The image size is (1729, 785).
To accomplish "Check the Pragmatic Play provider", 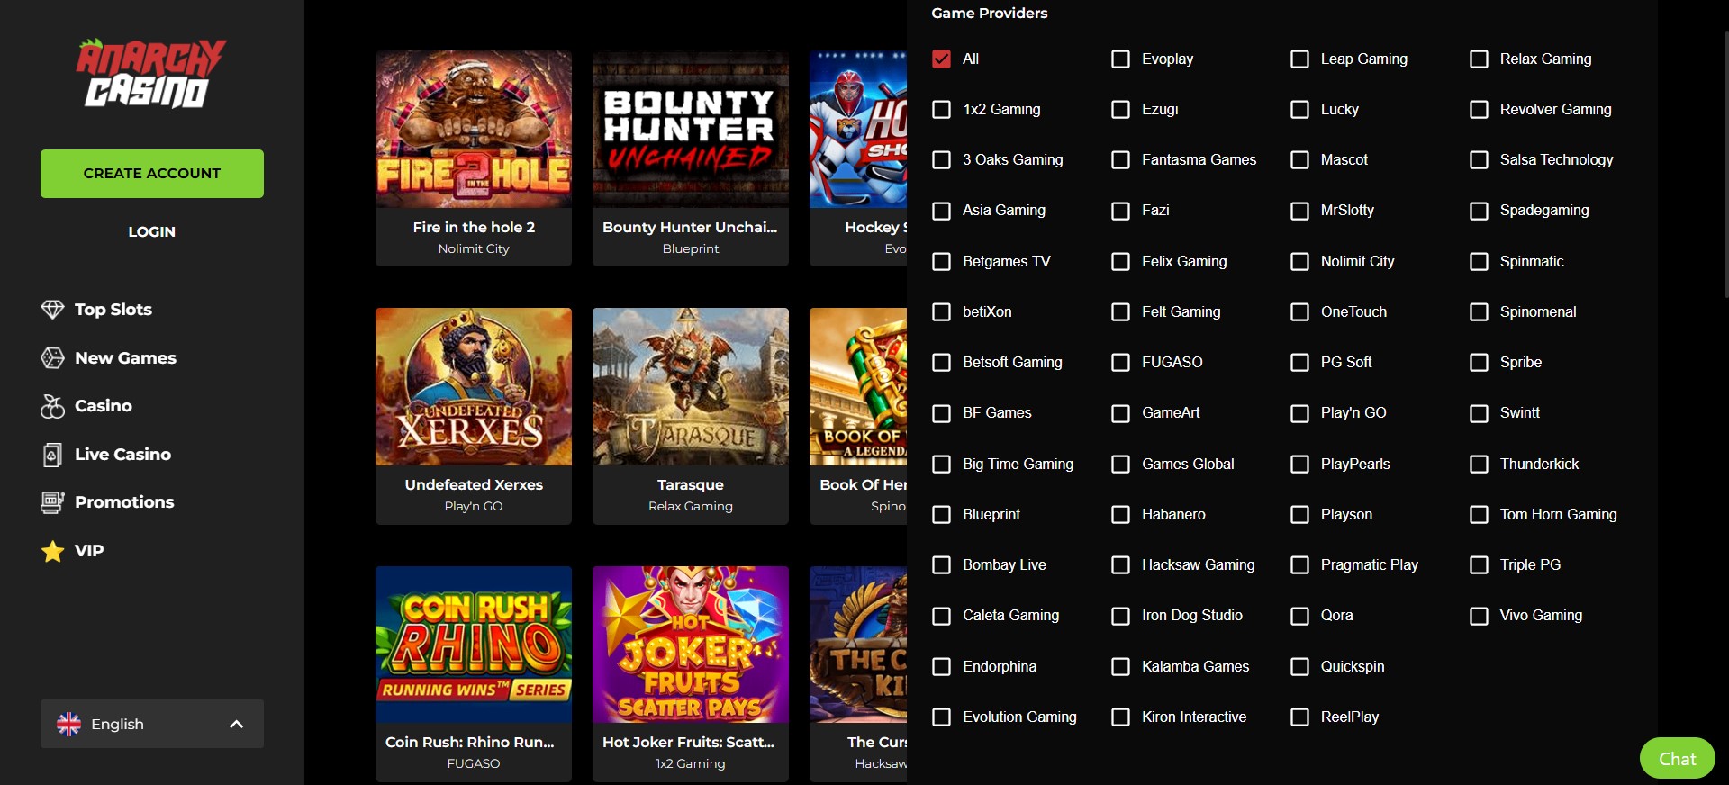I will point(1300,564).
